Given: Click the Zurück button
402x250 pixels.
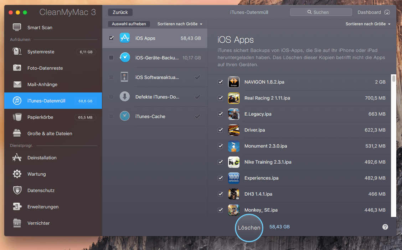Looking at the screenshot, I should [120, 12].
